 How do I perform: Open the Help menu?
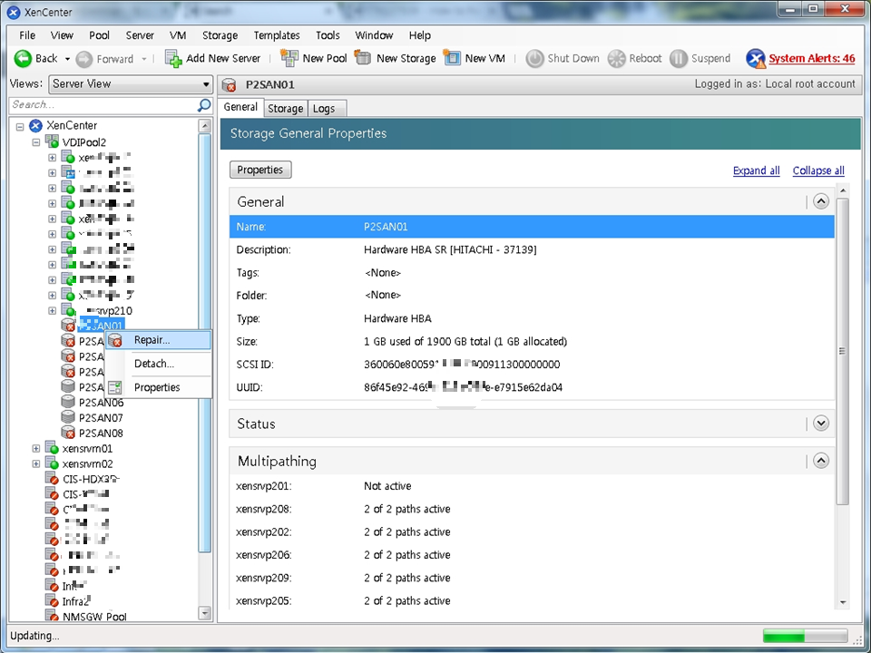pyautogui.click(x=420, y=35)
